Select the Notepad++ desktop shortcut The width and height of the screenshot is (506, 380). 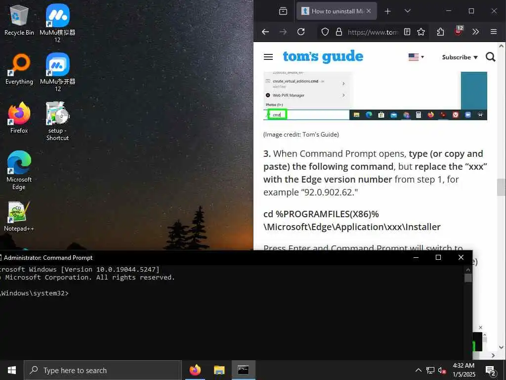(x=19, y=217)
